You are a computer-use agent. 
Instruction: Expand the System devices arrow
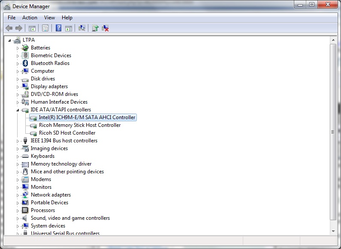pos(18,226)
